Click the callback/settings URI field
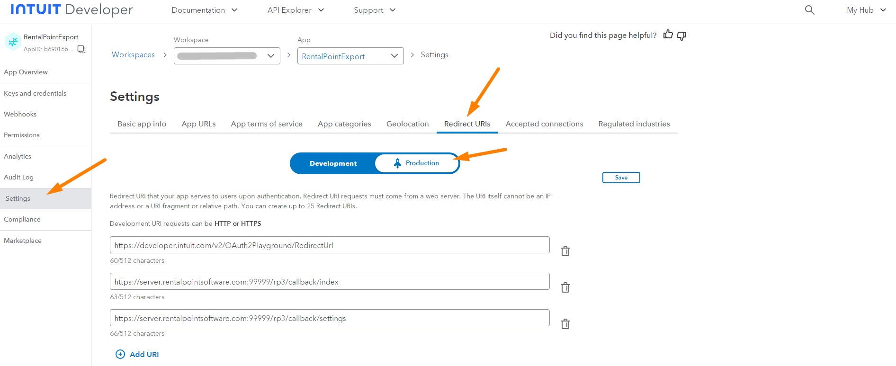 (x=330, y=318)
